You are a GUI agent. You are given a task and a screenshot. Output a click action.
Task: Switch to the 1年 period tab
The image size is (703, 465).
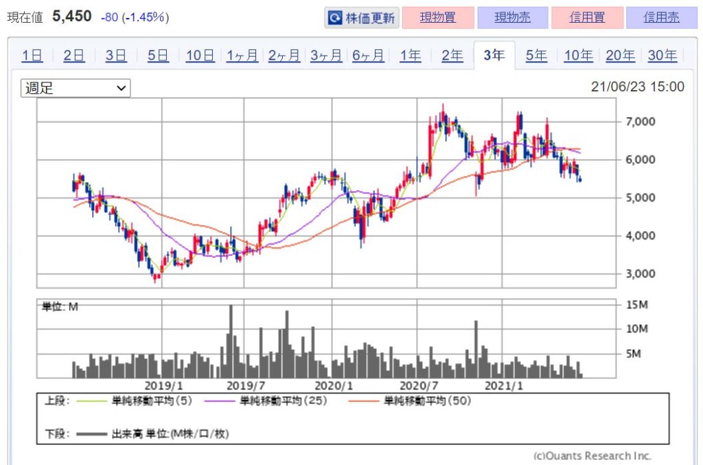click(411, 55)
